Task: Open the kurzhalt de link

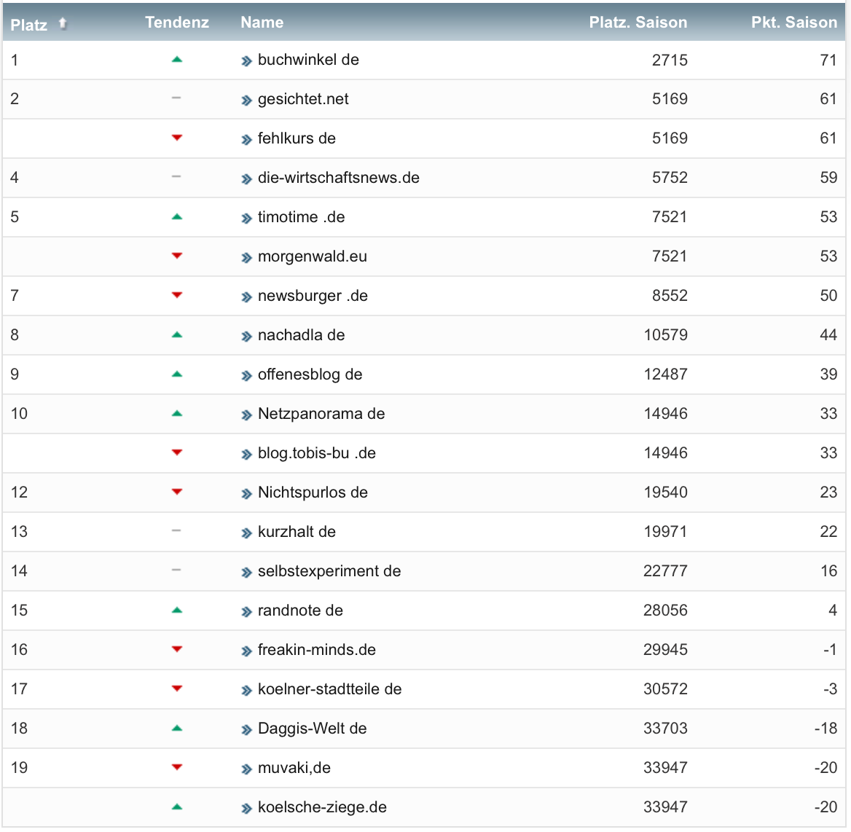Action: click(297, 532)
